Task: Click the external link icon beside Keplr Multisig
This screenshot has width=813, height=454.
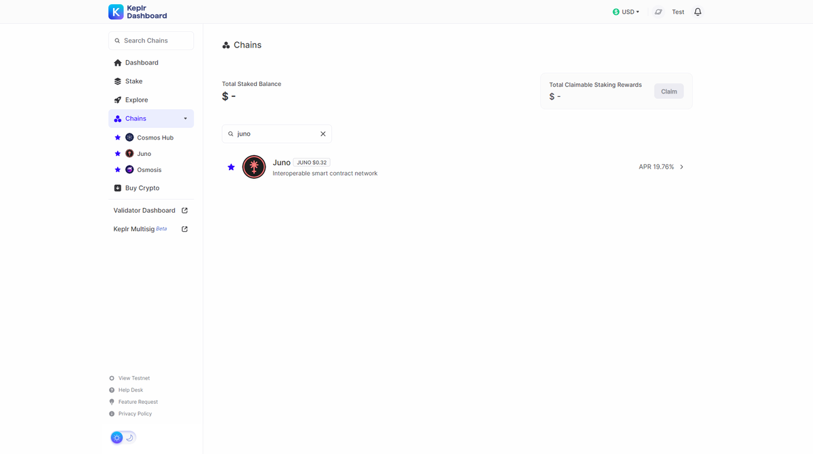Action: point(185,229)
